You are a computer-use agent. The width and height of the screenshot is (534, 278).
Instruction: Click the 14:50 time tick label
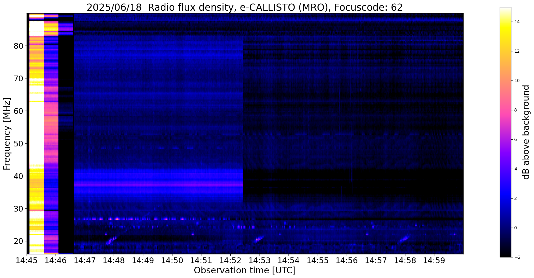tap(172, 260)
